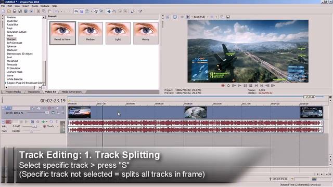Select the Starburst effect
The height and width of the screenshot is (187, 333).
[12, 50]
